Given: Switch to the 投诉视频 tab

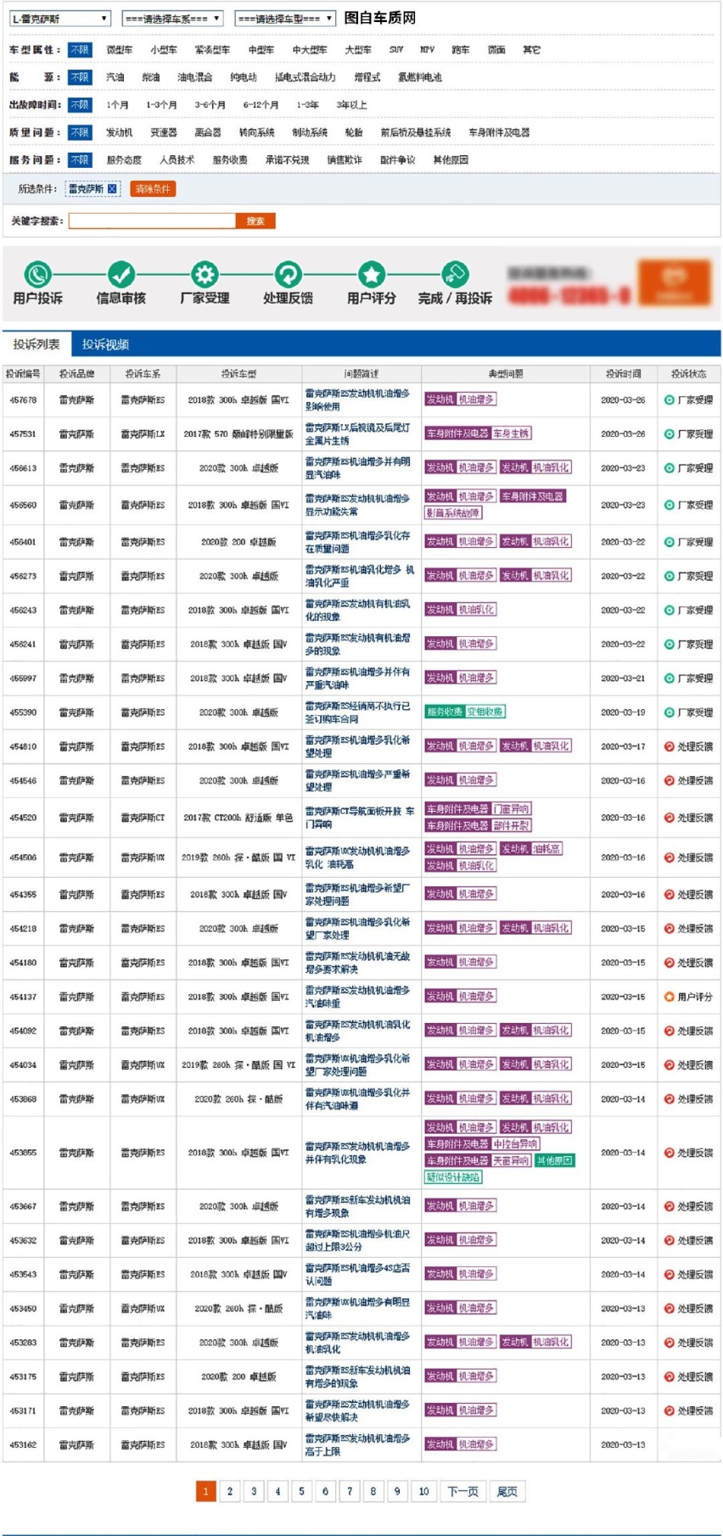Looking at the screenshot, I should [105, 344].
